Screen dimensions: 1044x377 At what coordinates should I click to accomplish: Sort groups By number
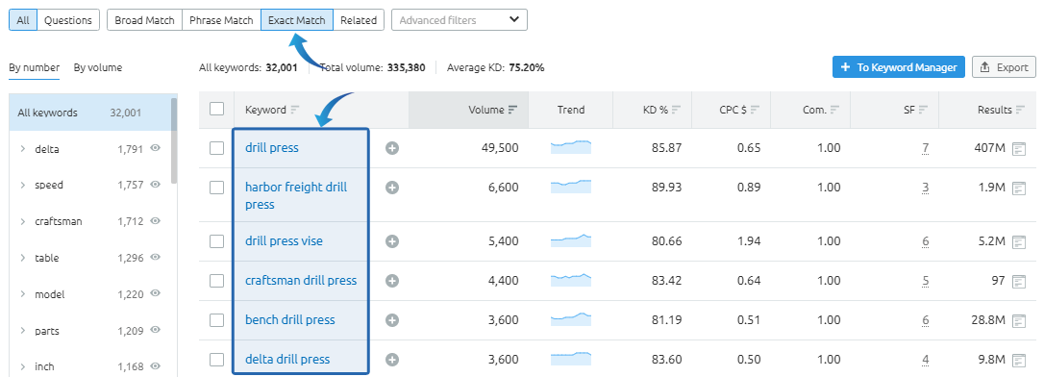(34, 67)
